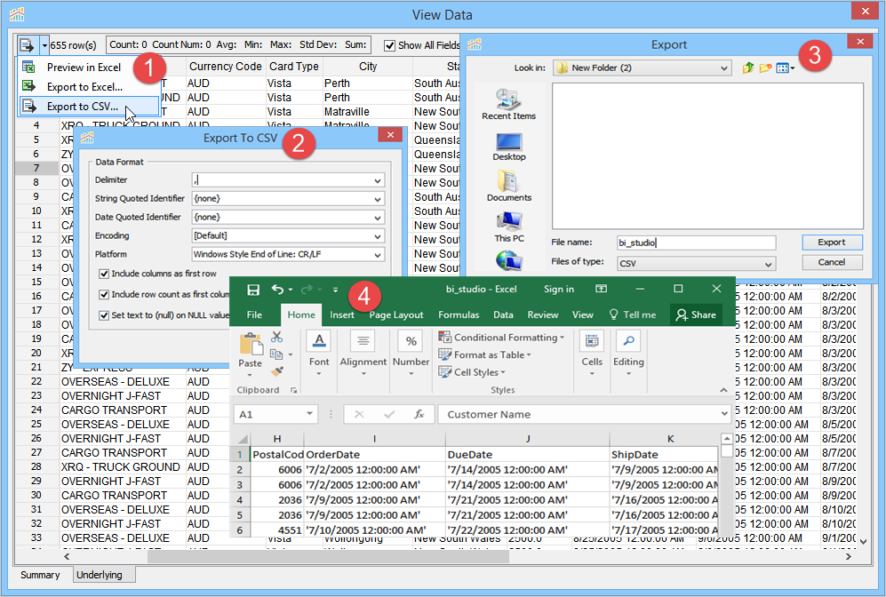The height and width of the screenshot is (597, 886).
Task: Open the view mode icon in Export dialog
Action: tap(785, 68)
